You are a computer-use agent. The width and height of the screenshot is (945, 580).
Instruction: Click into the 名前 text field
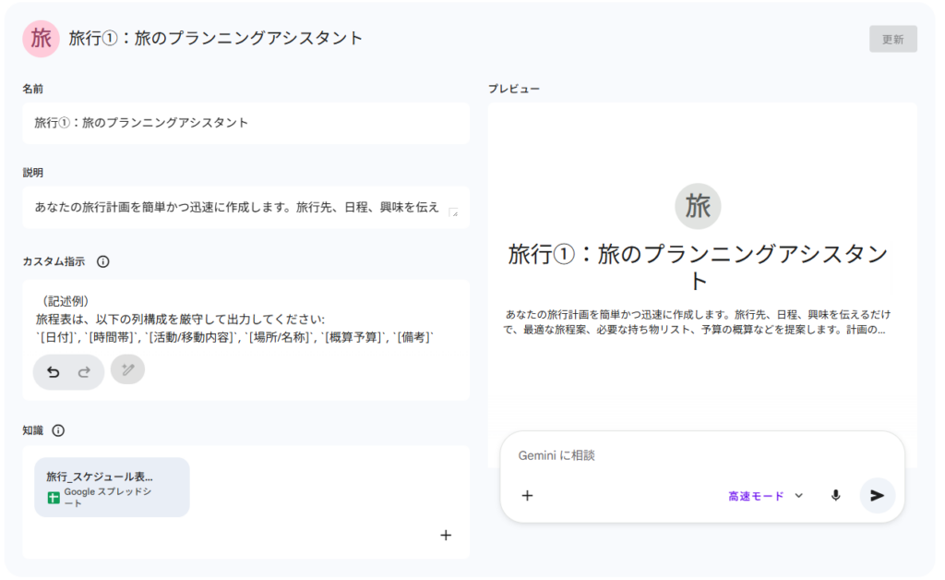coord(245,123)
